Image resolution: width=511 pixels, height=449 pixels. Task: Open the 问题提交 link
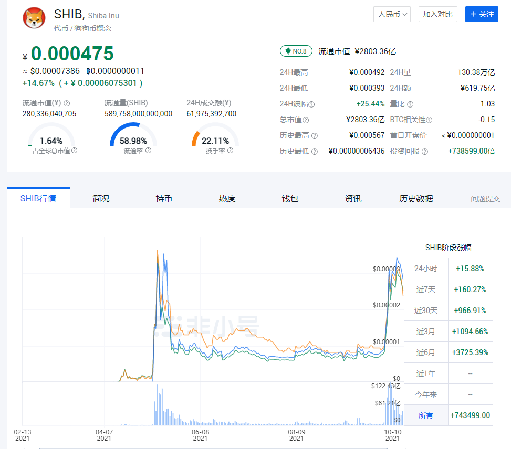click(x=485, y=199)
